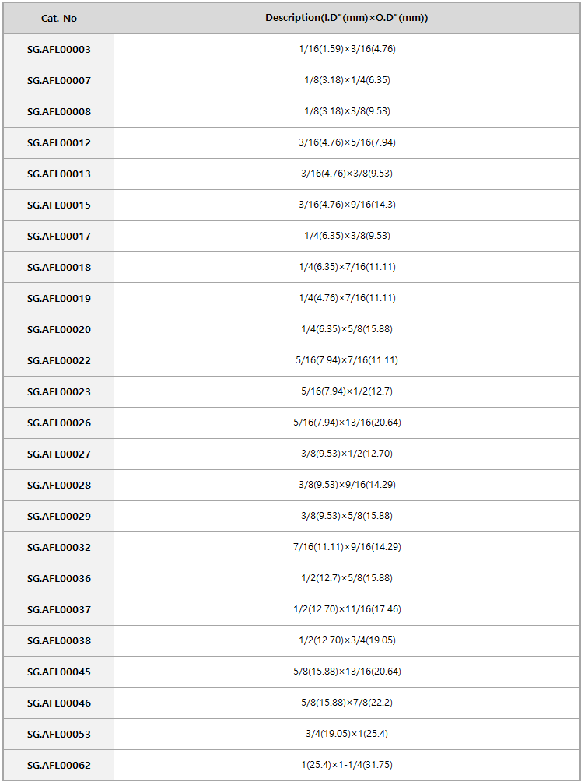Click the Cat. No column header

click(x=59, y=19)
